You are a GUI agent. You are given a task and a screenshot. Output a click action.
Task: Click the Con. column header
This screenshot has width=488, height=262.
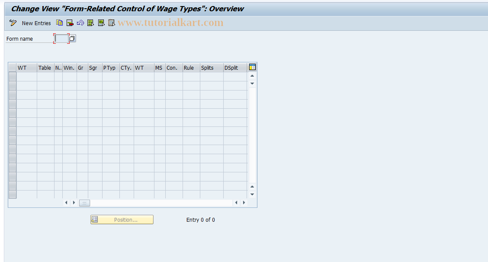click(174, 68)
